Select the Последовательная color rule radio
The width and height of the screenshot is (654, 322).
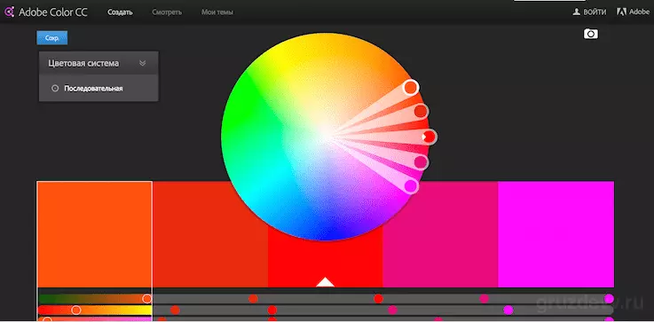pos(55,89)
